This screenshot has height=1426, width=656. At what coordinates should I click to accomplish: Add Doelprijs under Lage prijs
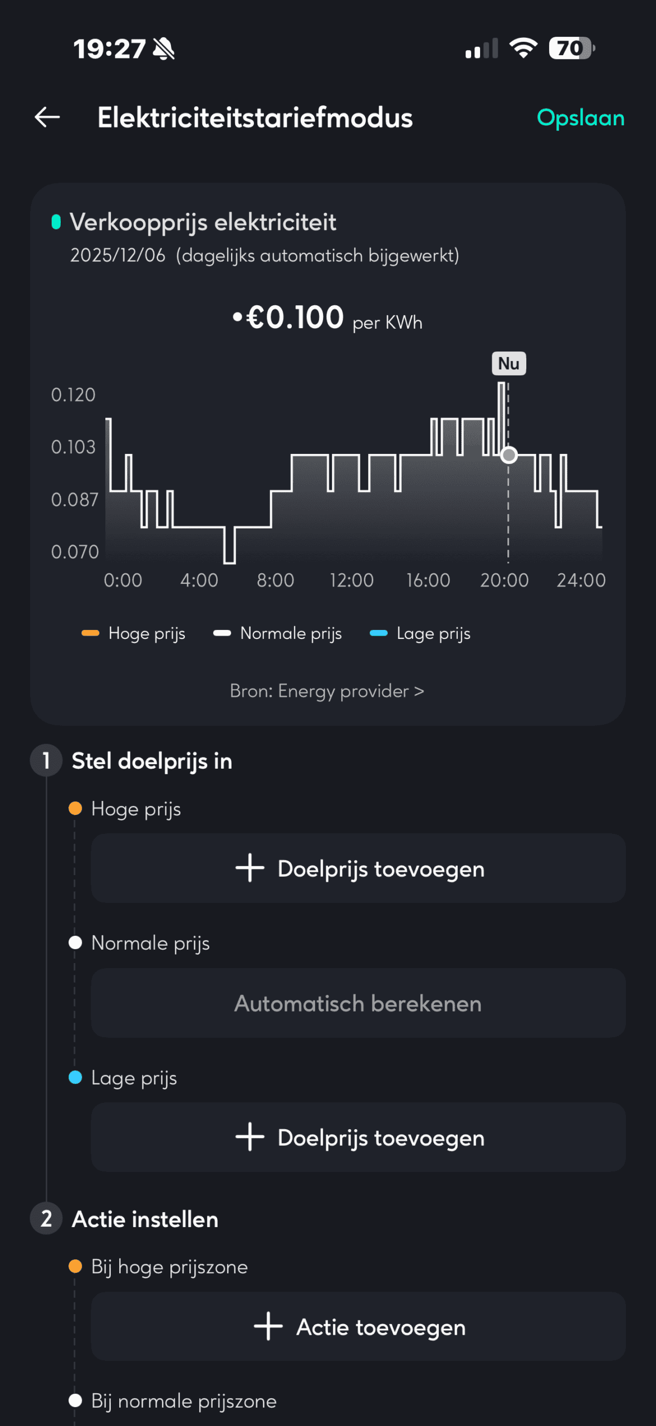[358, 1137]
